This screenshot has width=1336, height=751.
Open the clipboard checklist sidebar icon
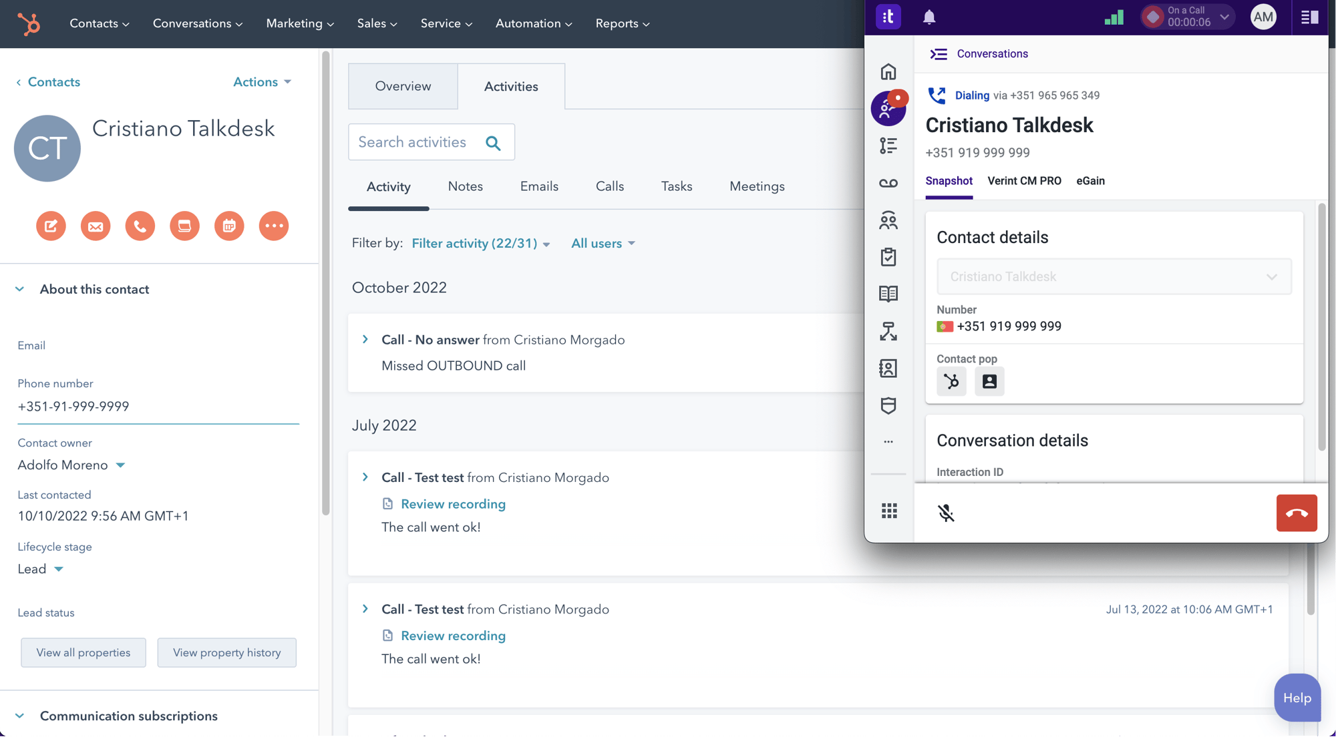click(888, 257)
